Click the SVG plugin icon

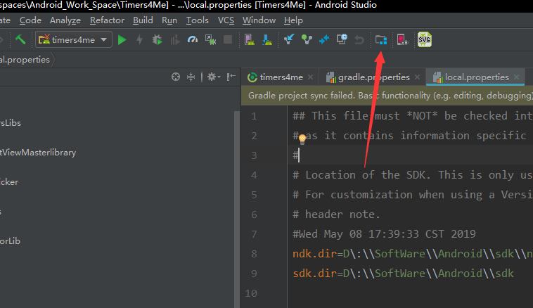(x=424, y=40)
